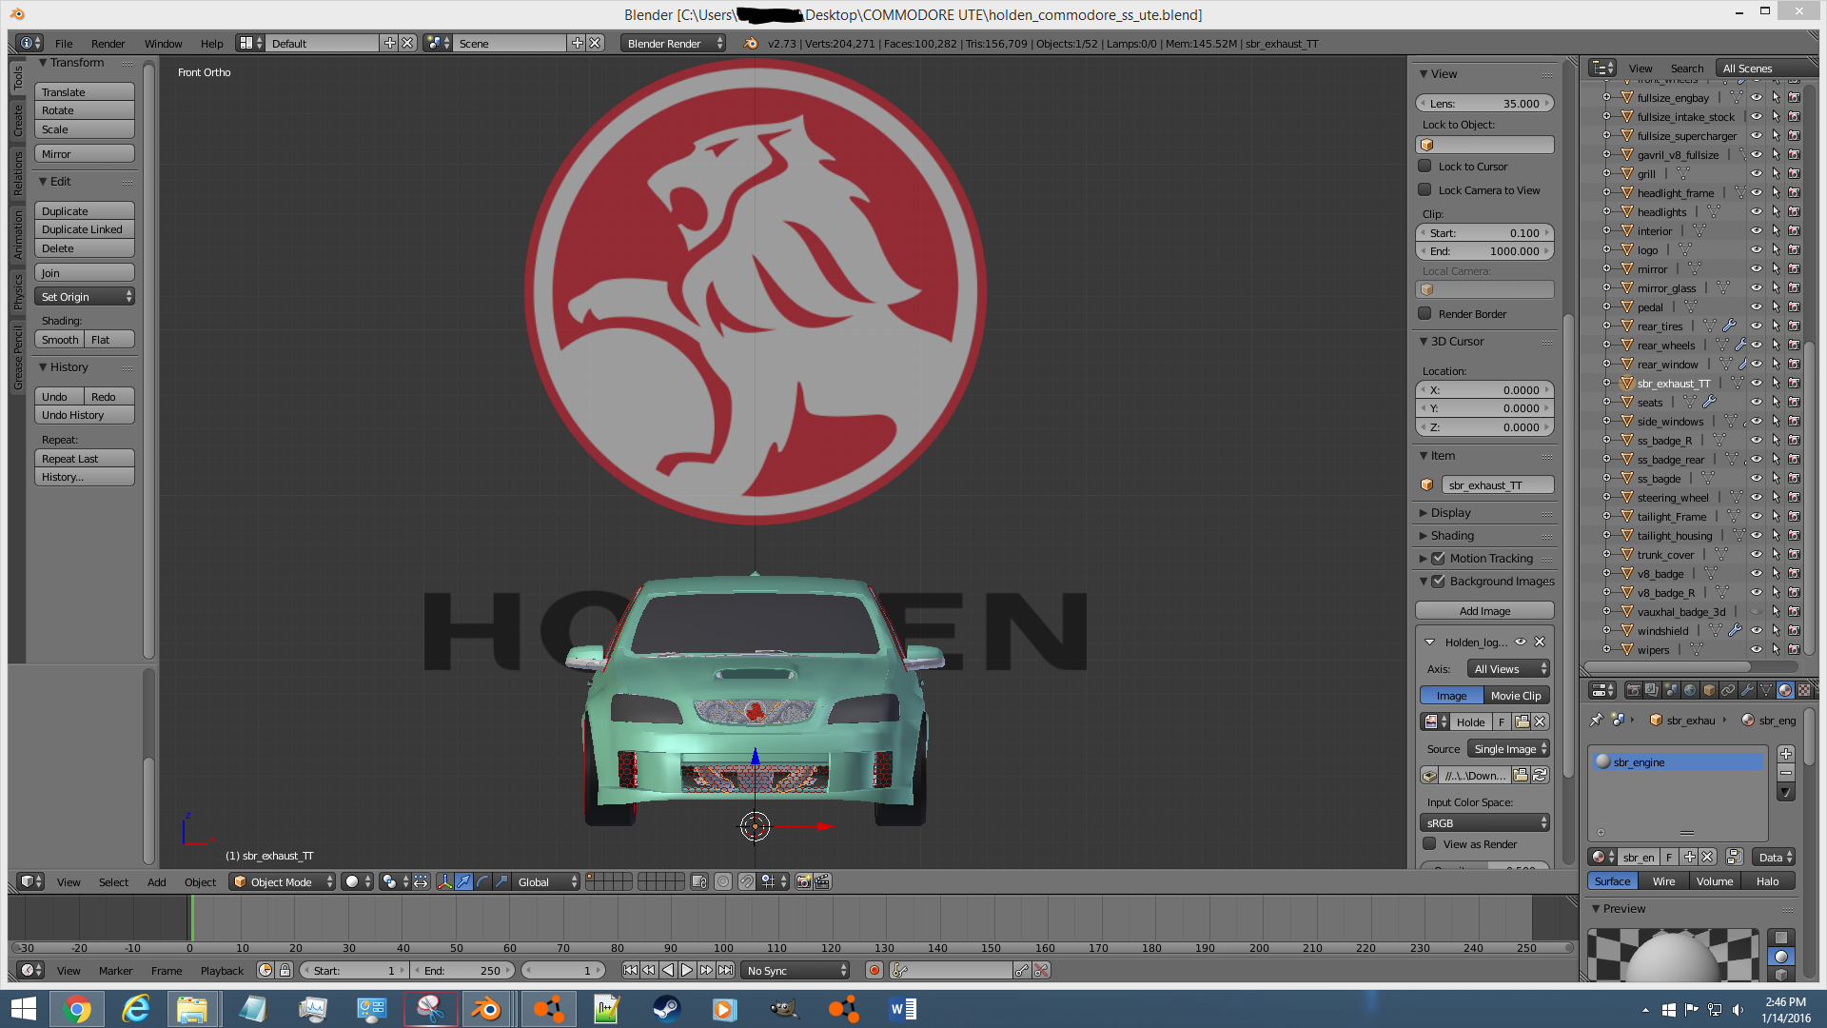This screenshot has width=1827, height=1028.
Task: Expand the Display panel
Action: (1449, 513)
